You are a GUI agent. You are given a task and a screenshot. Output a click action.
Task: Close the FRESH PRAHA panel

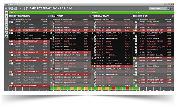point(90,16)
